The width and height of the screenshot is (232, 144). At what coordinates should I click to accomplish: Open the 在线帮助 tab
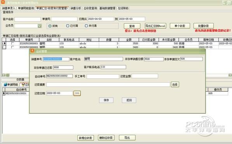123,8
